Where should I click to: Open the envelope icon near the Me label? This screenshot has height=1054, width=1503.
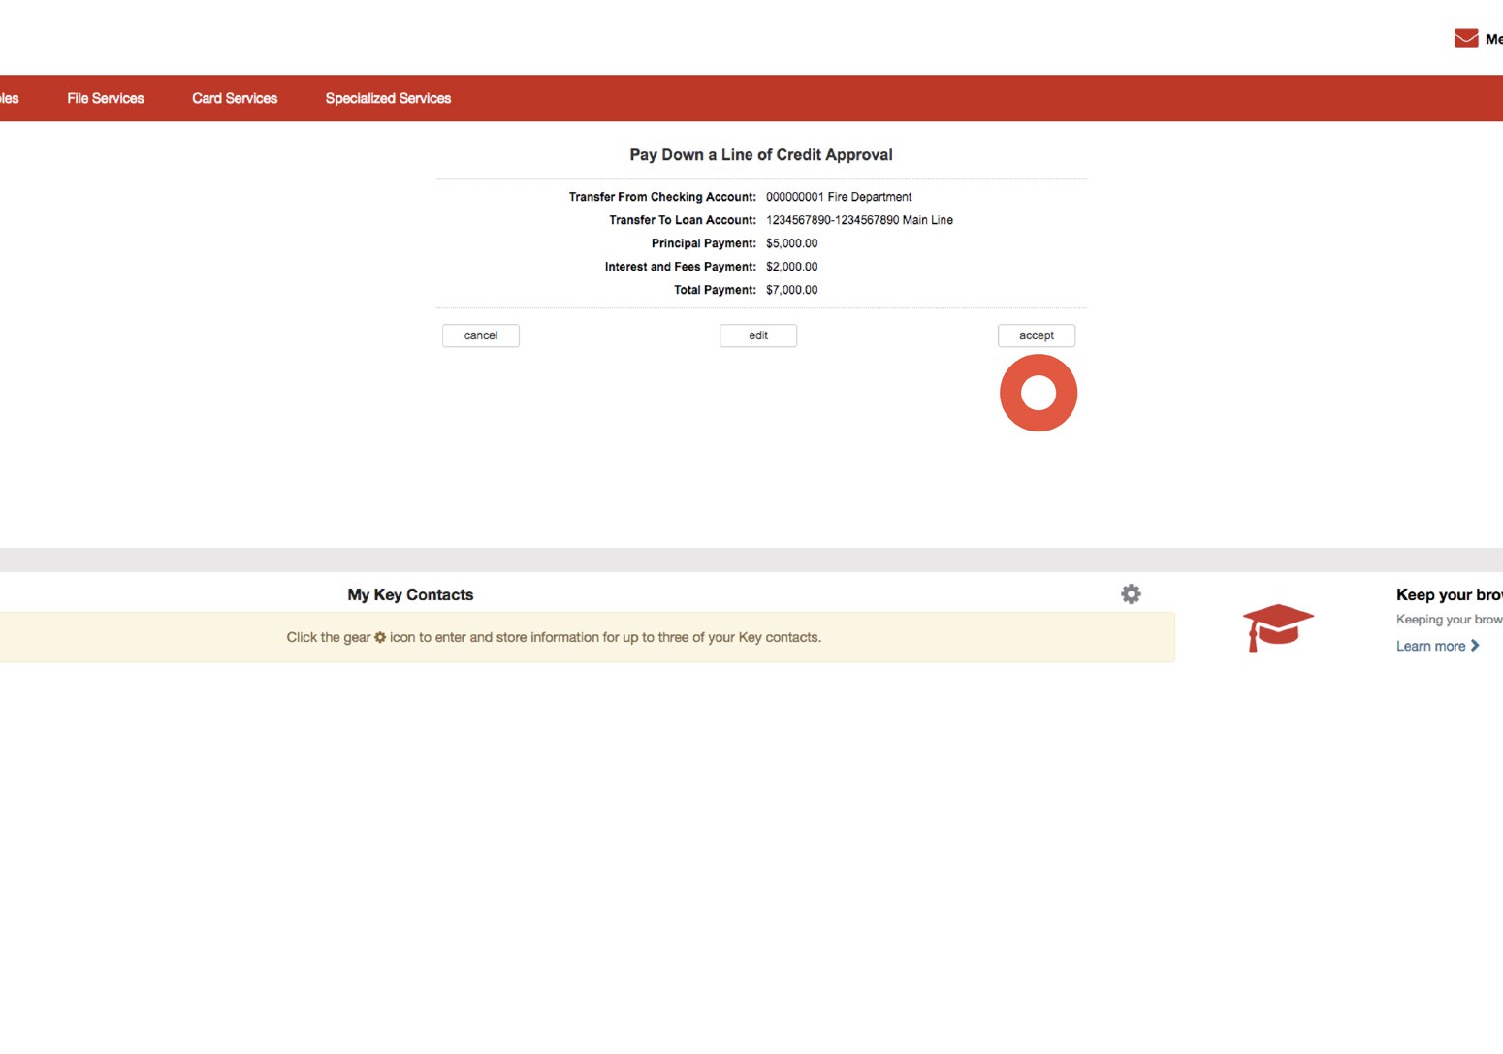pos(1465,37)
